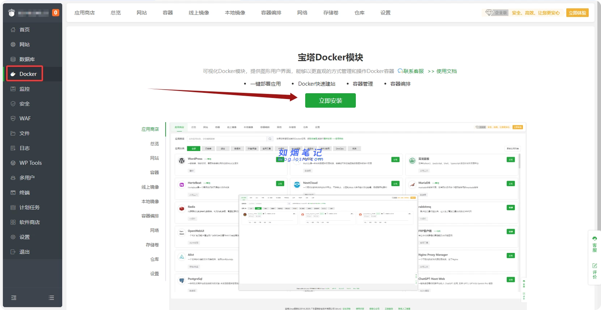The image size is (601, 310).
Task: Open the orange notification badge showing 0
Action: 55,13
